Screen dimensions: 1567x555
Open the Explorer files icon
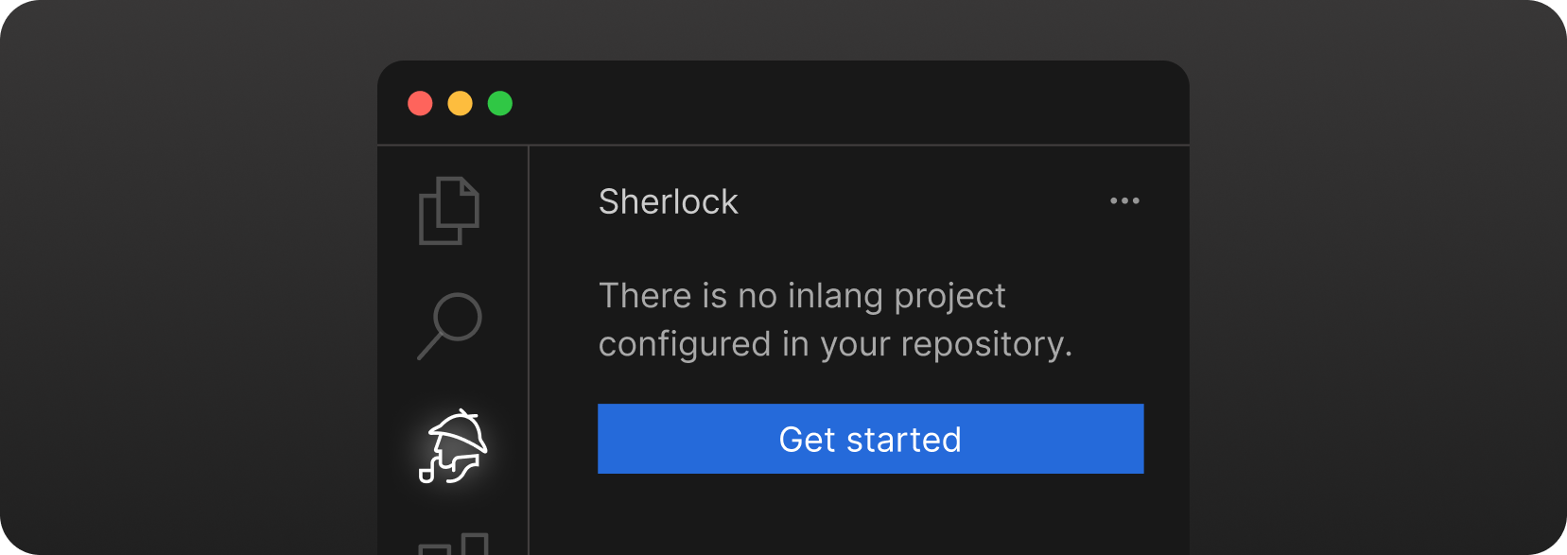pos(449,210)
